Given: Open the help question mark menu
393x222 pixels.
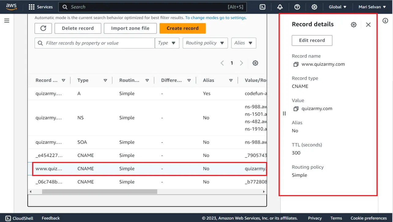Looking at the screenshot, I should tap(297, 7).
